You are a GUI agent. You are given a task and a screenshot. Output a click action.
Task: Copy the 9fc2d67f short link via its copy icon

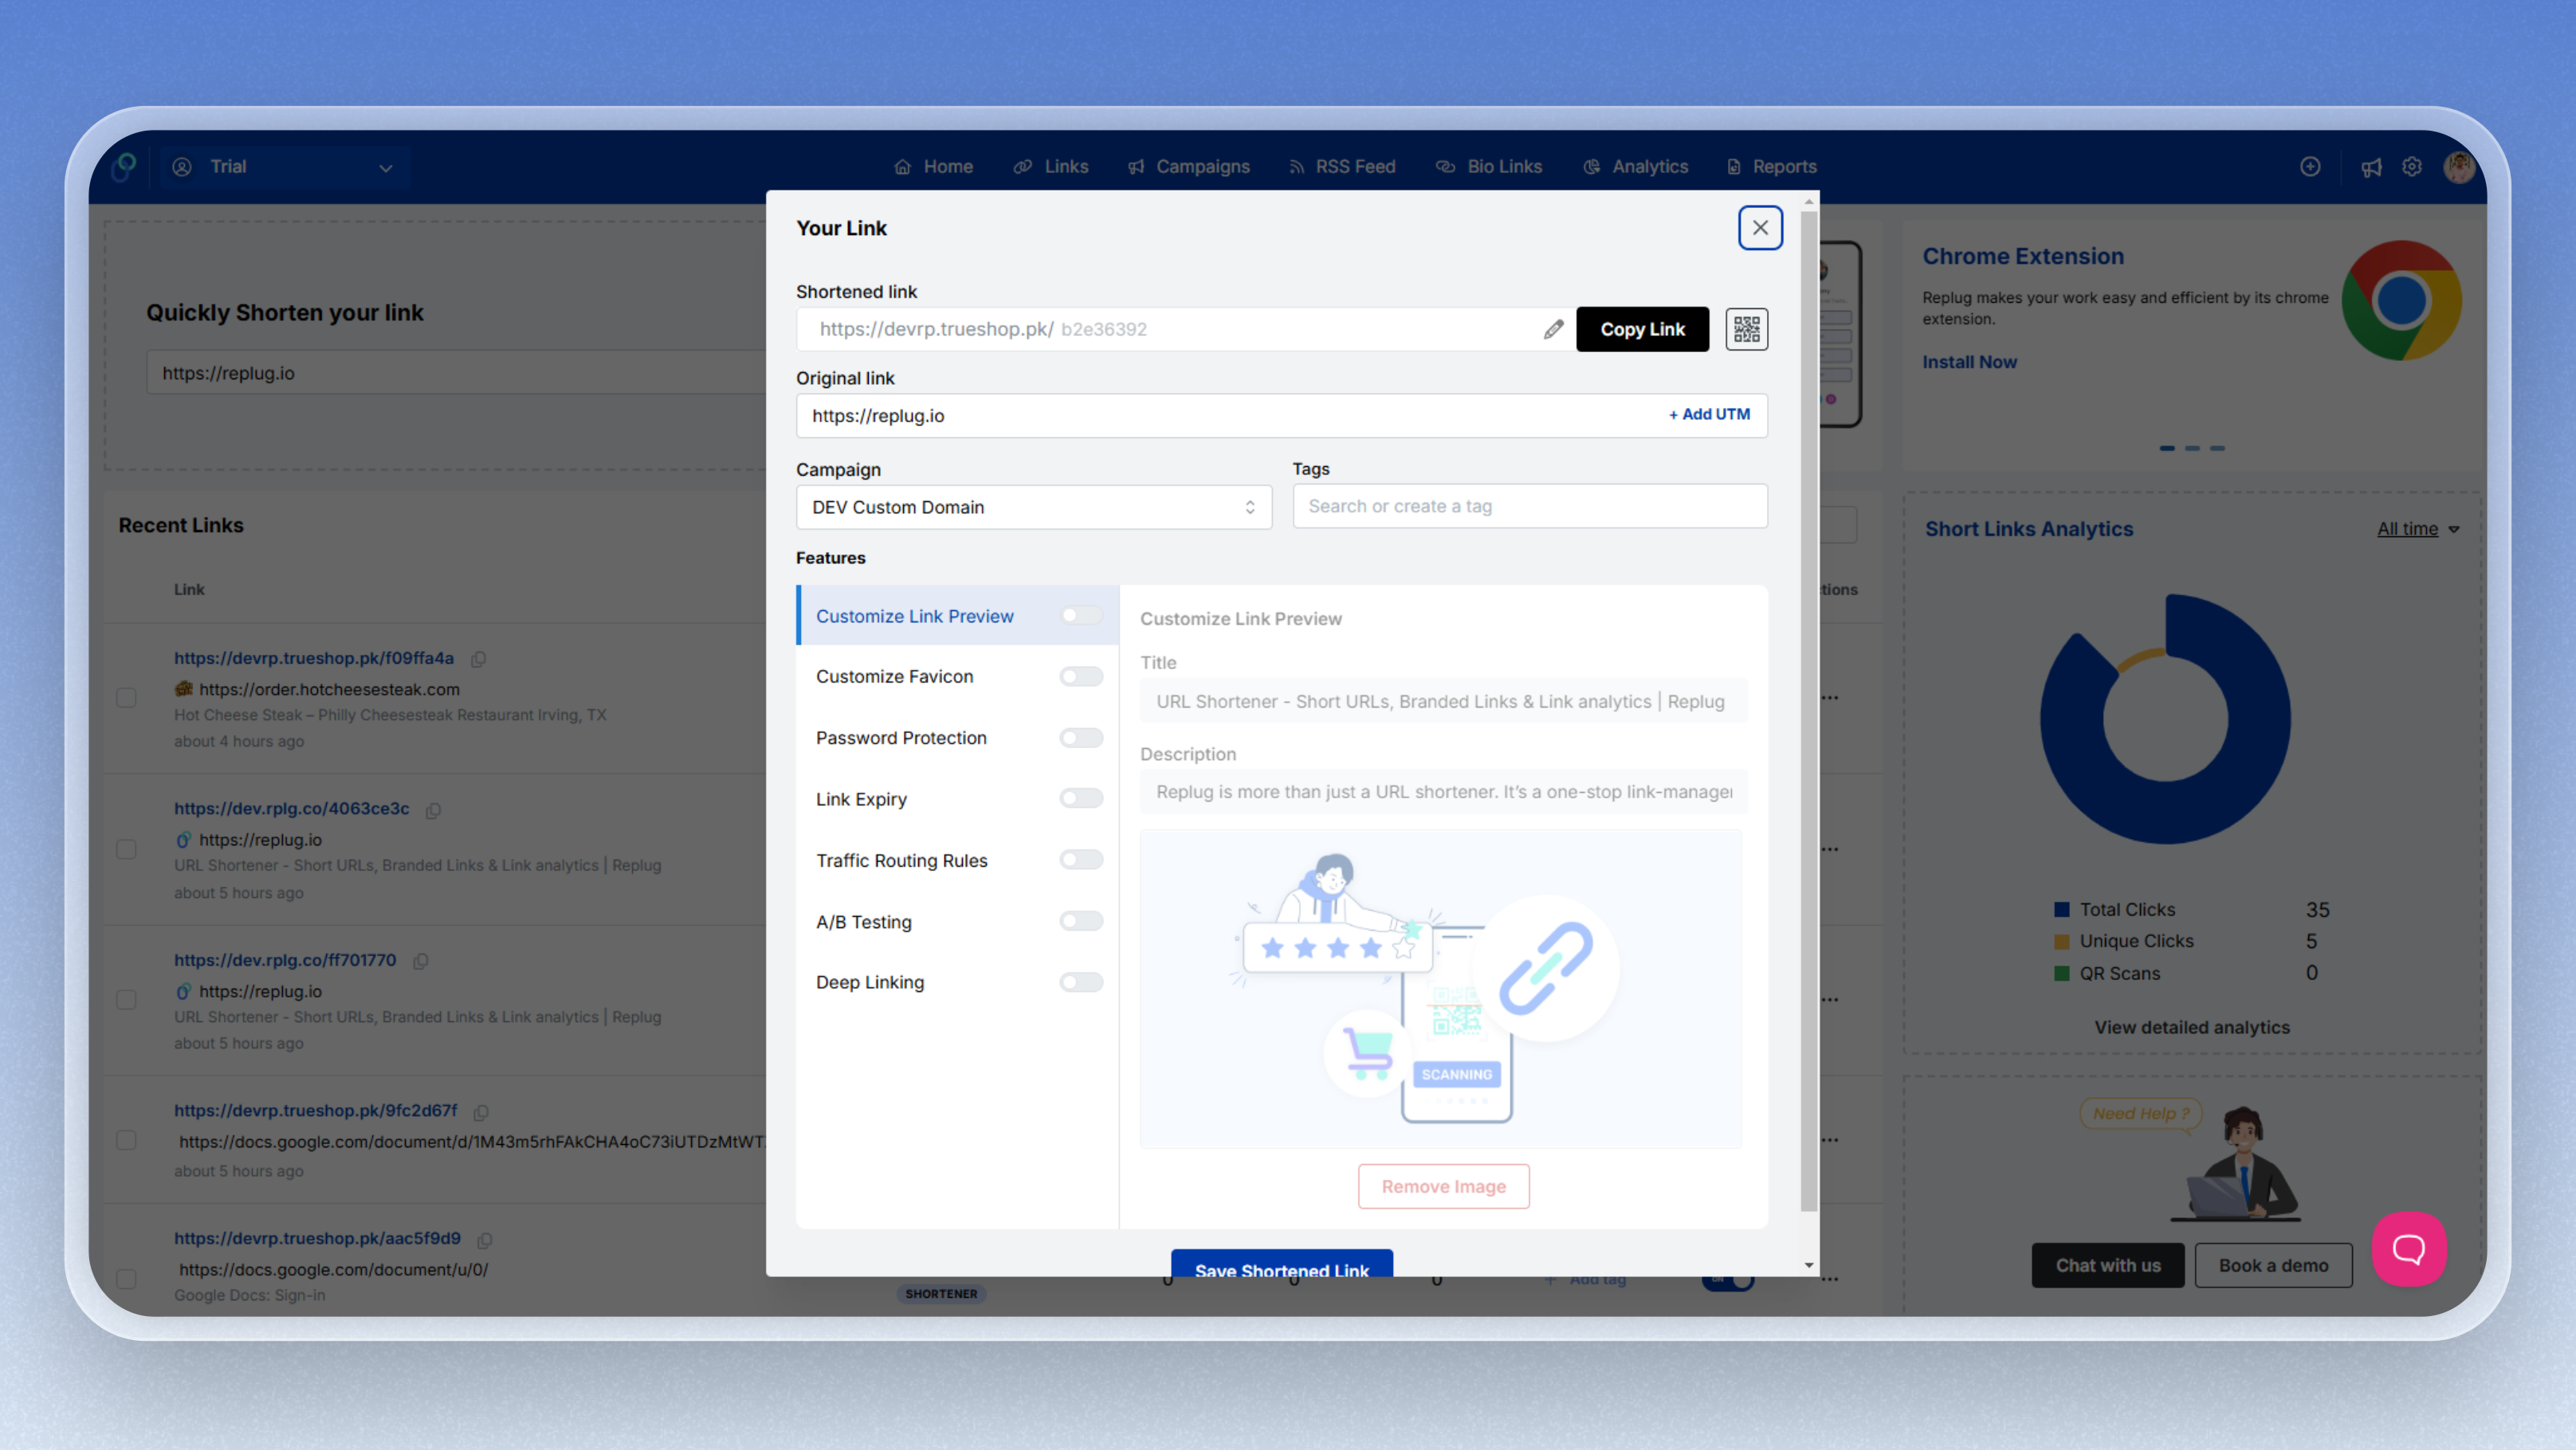(x=481, y=1111)
